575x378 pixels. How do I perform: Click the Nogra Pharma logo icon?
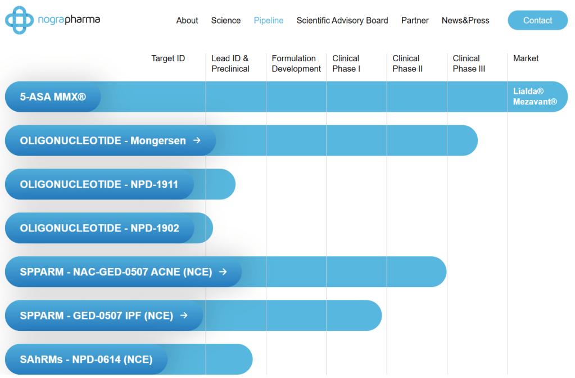pyautogui.click(x=19, y=20)
